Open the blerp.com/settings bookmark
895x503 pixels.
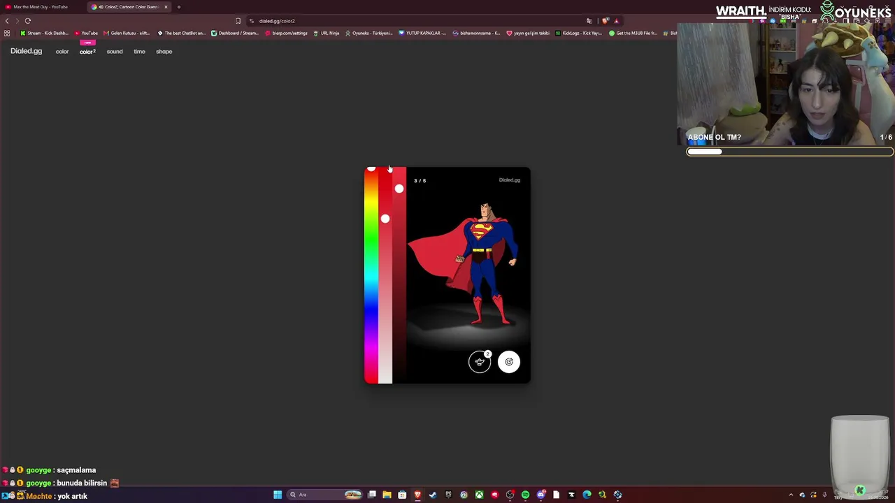pos(286,33)
